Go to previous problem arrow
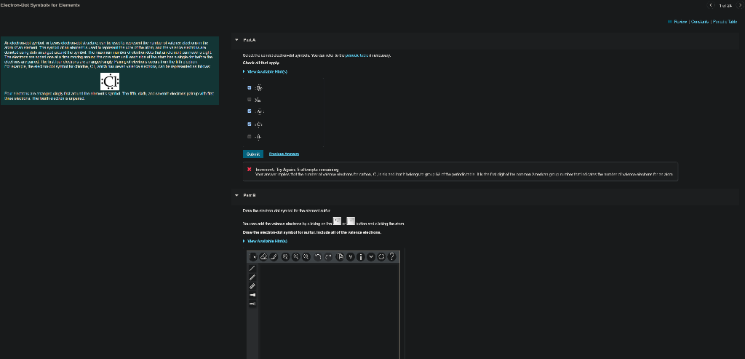The image size is (745, 359). tap(712, 5)
